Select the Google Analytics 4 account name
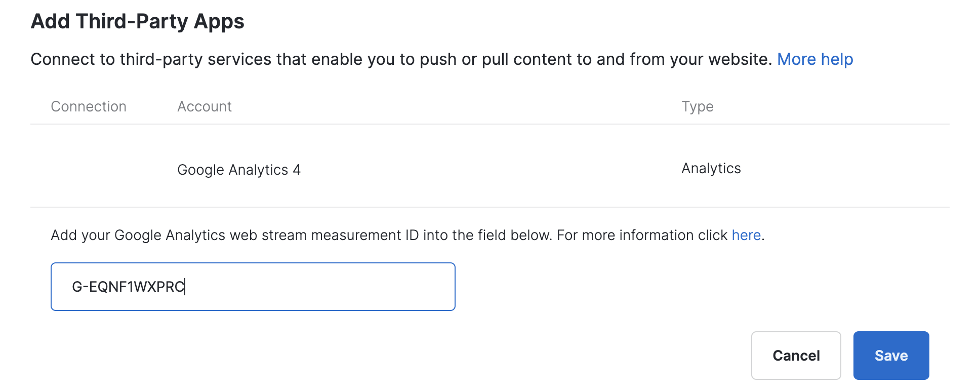Viewport: 979px width, 390px height. [x=238, y=170]
